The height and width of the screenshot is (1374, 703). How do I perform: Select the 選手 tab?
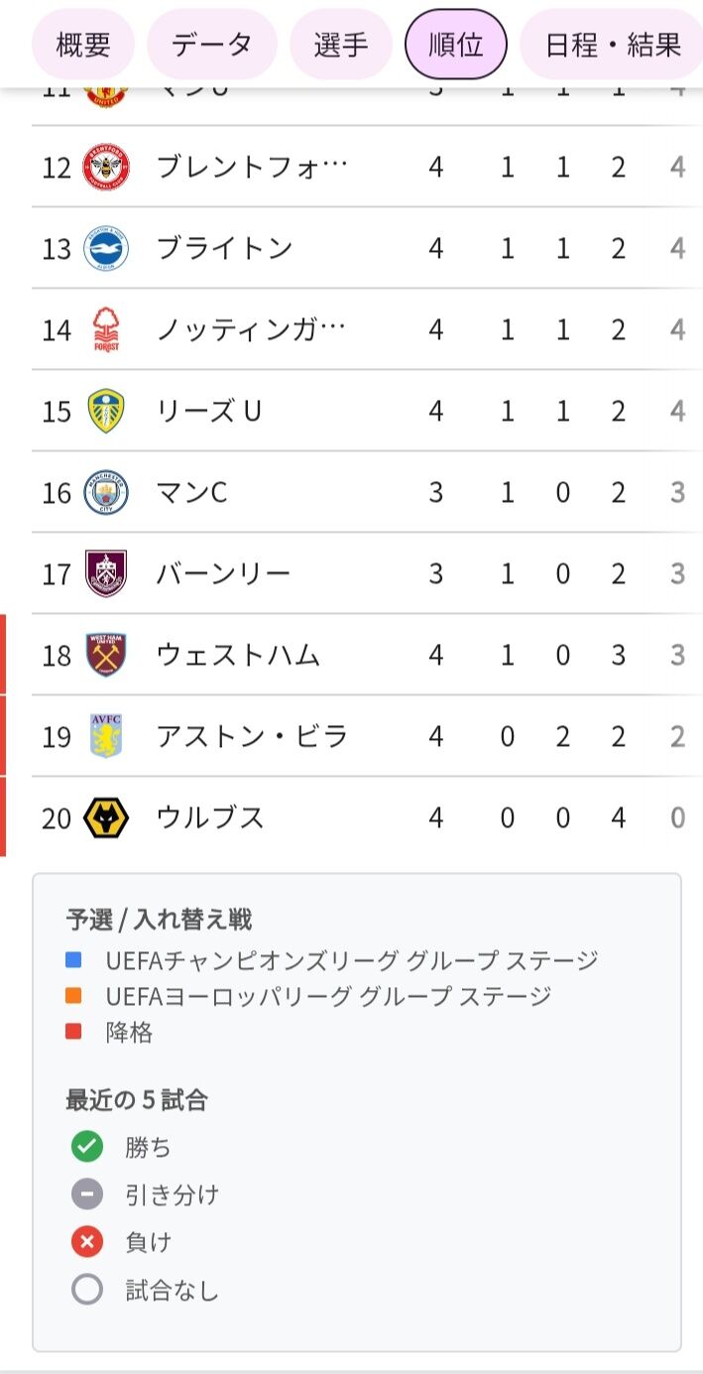341,44
